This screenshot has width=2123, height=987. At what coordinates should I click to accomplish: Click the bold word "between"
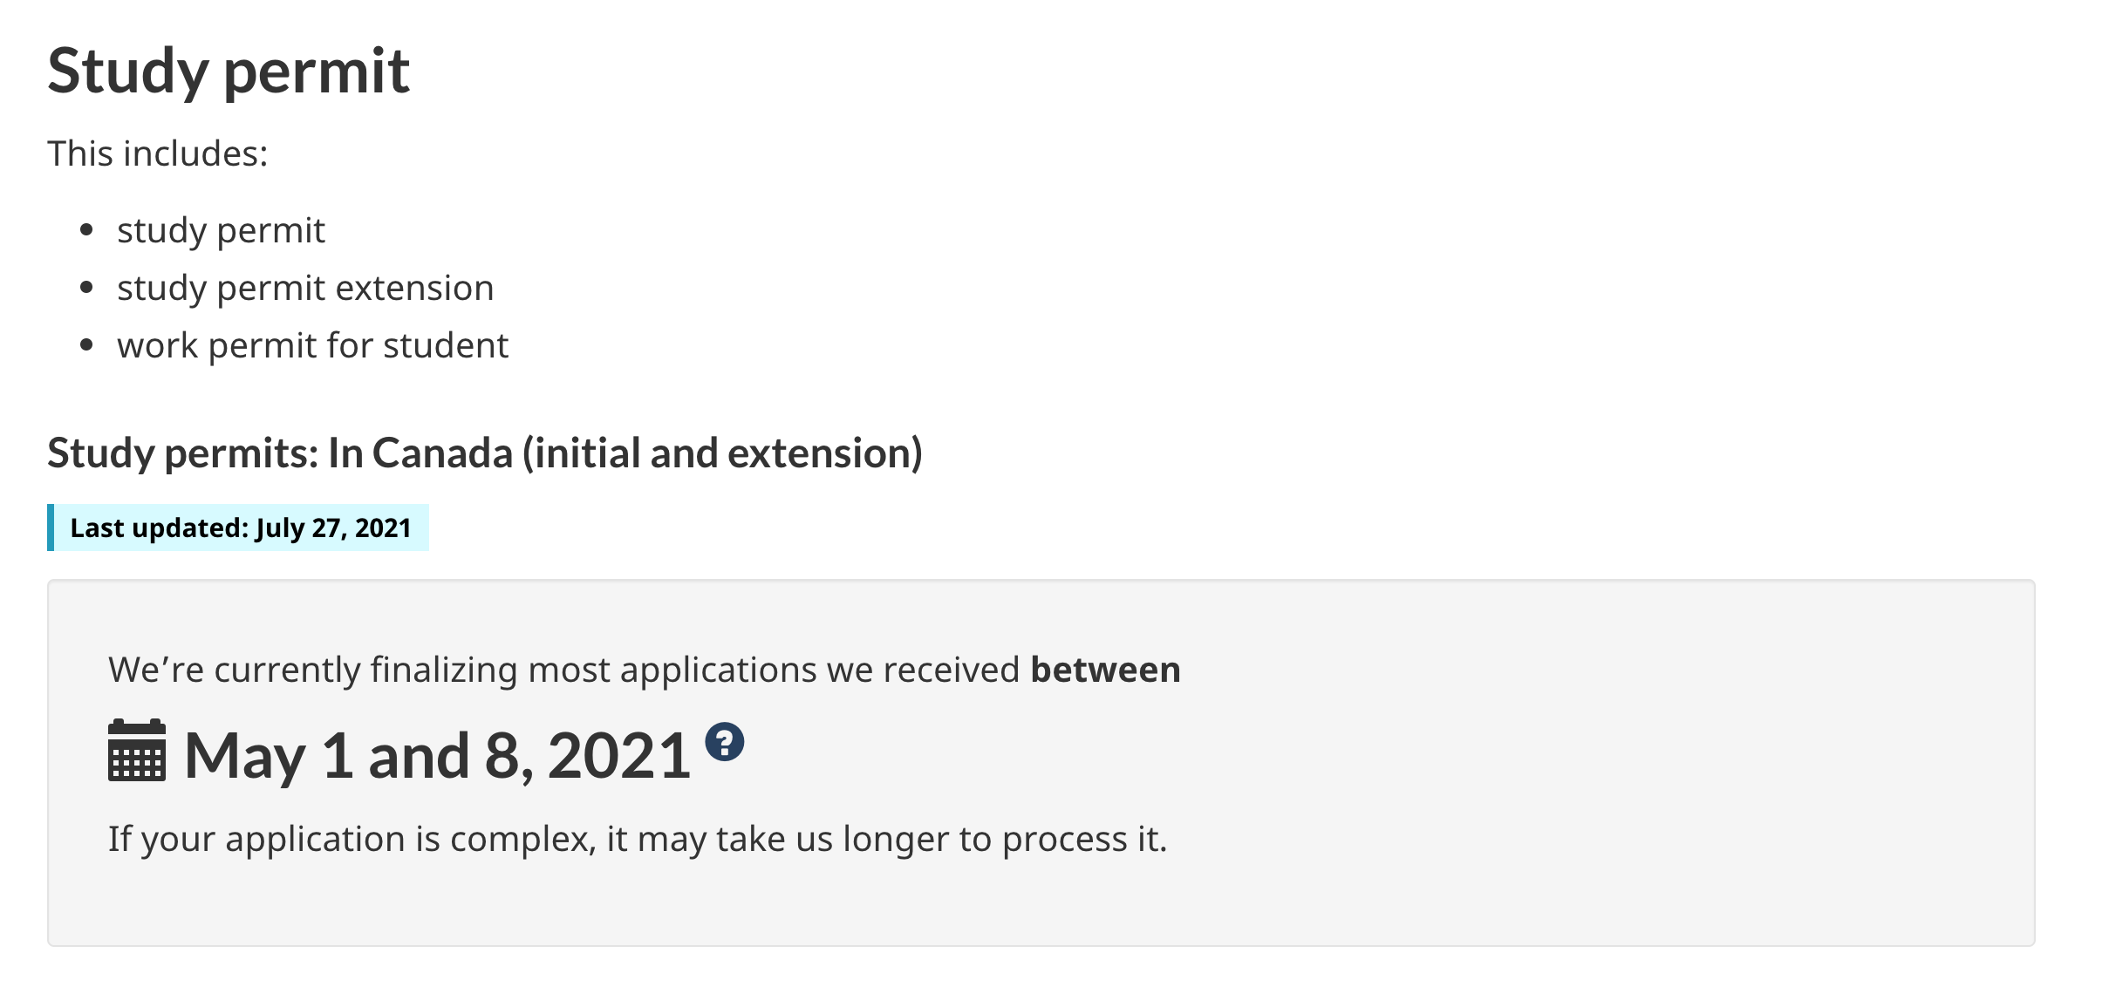click(1105, 670)
